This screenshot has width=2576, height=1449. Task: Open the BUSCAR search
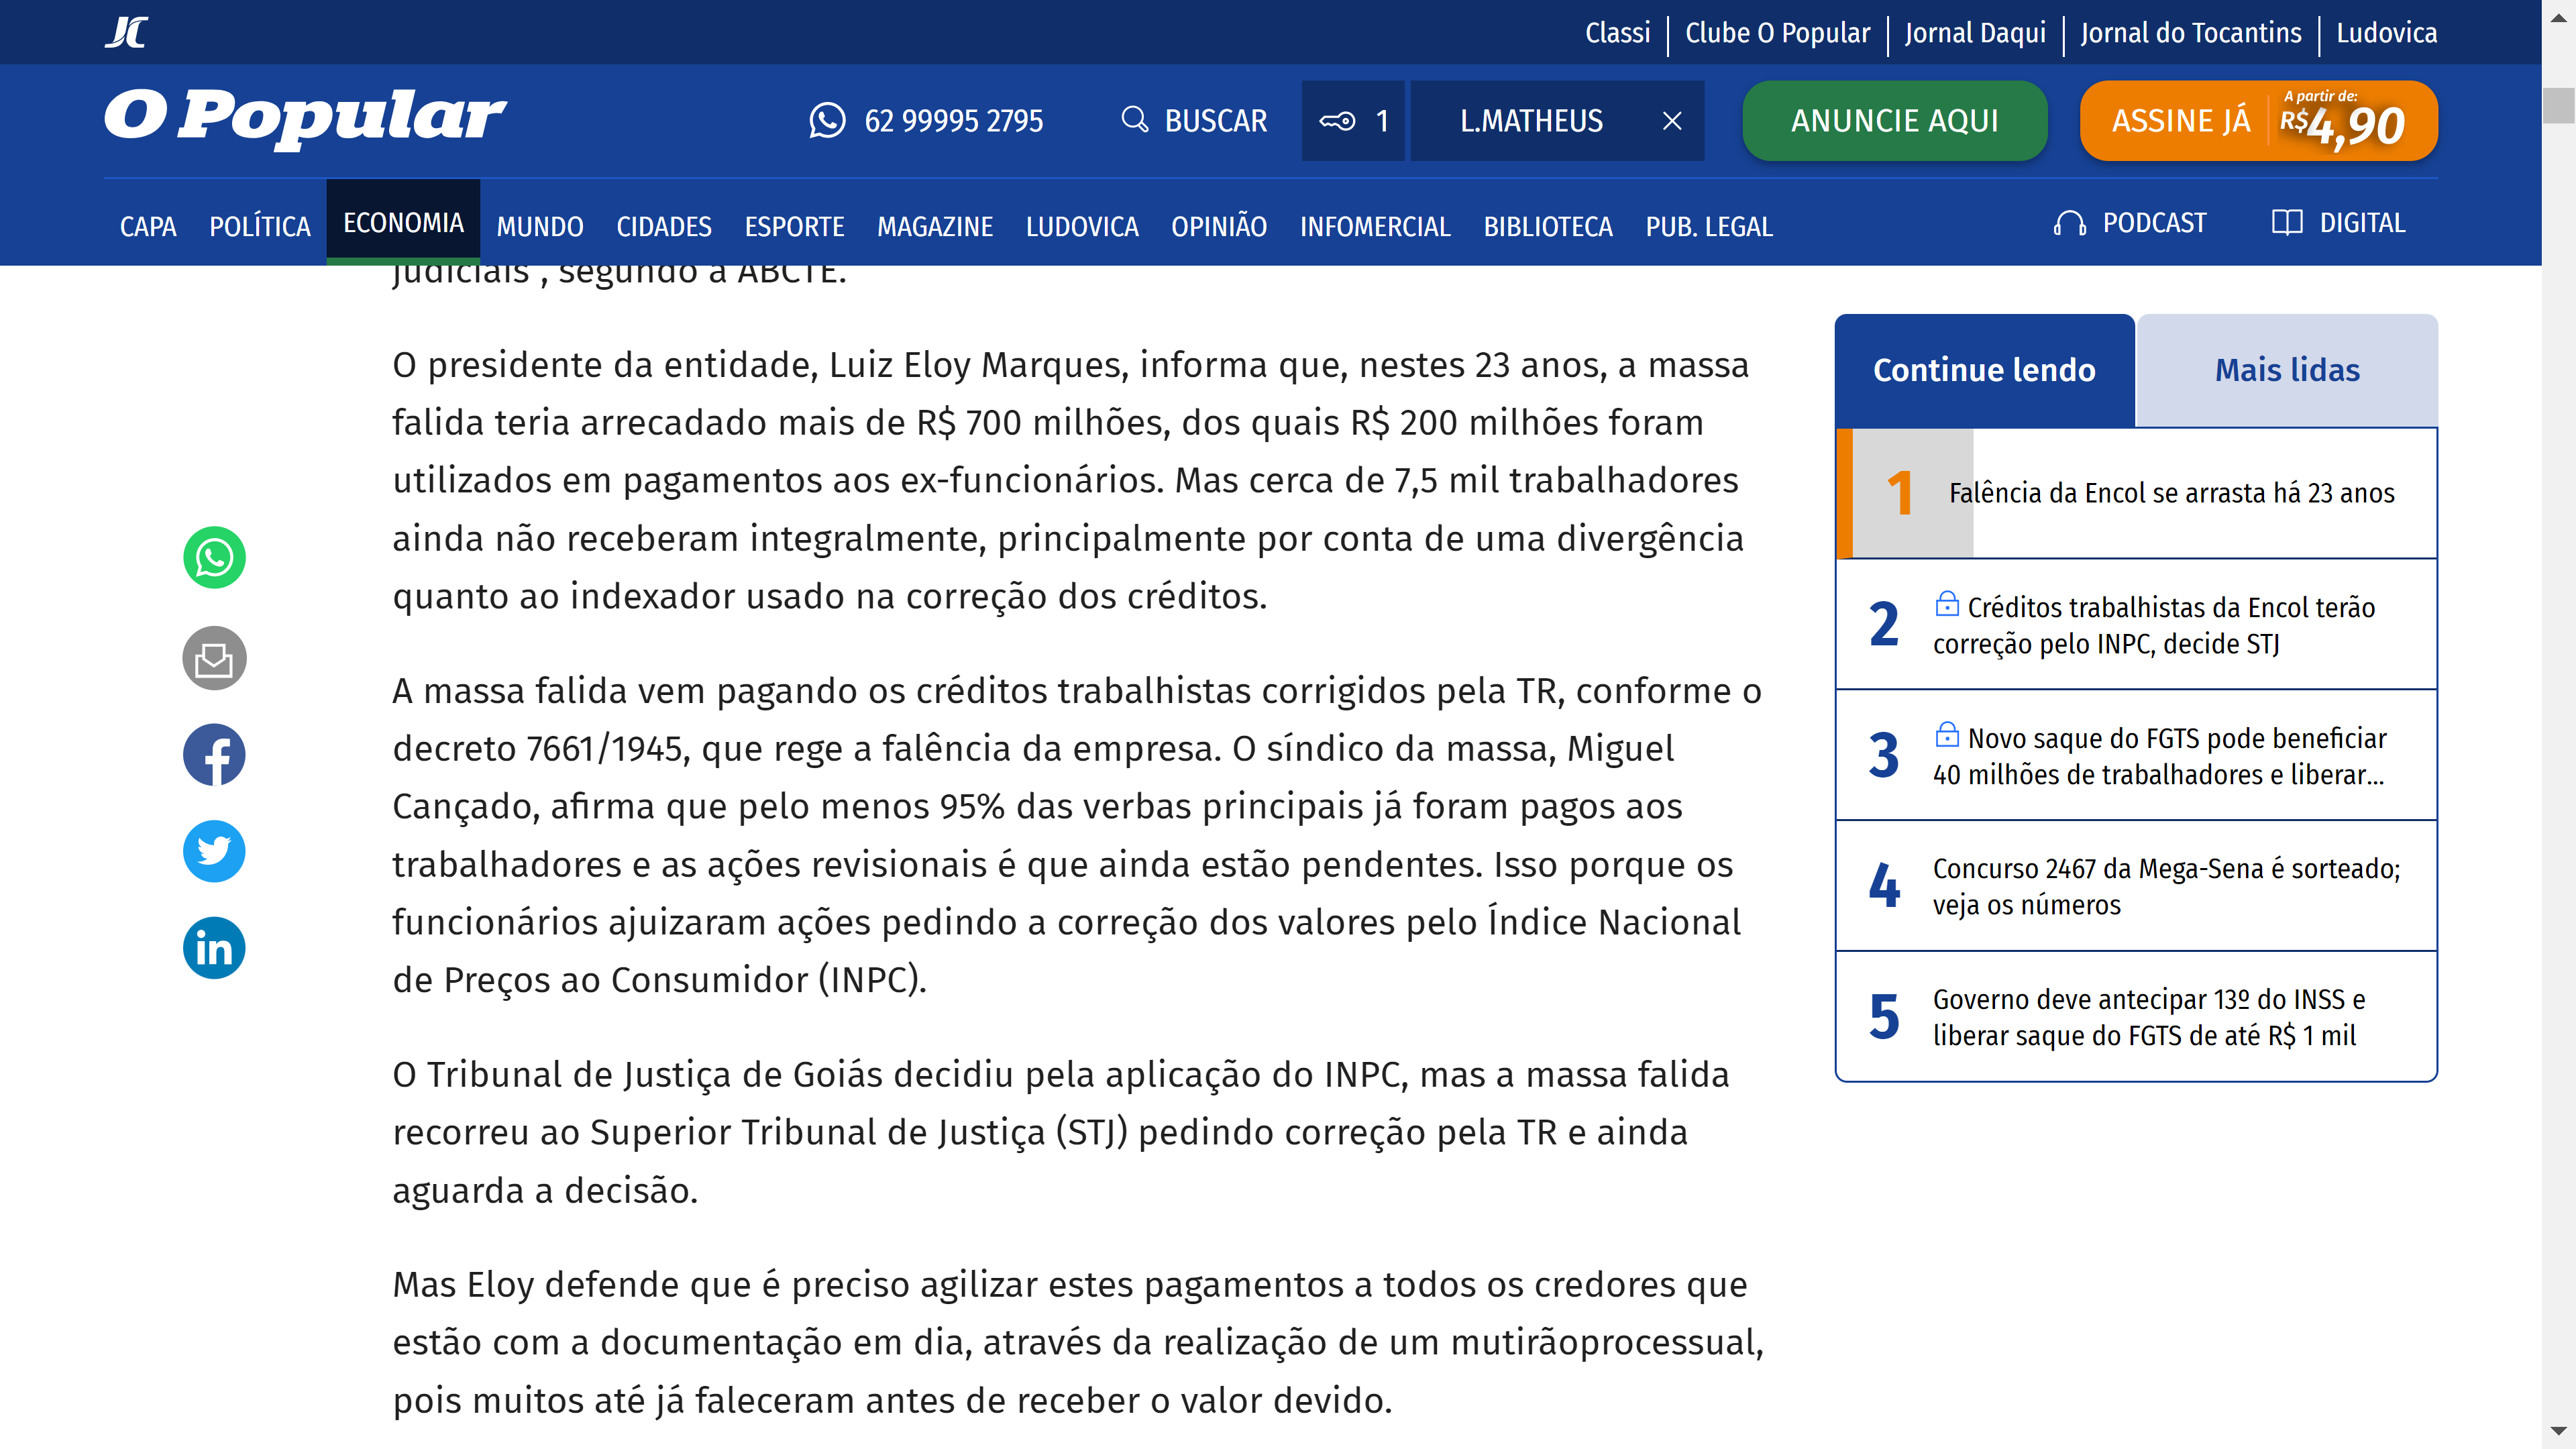(x=1194, y=121)
